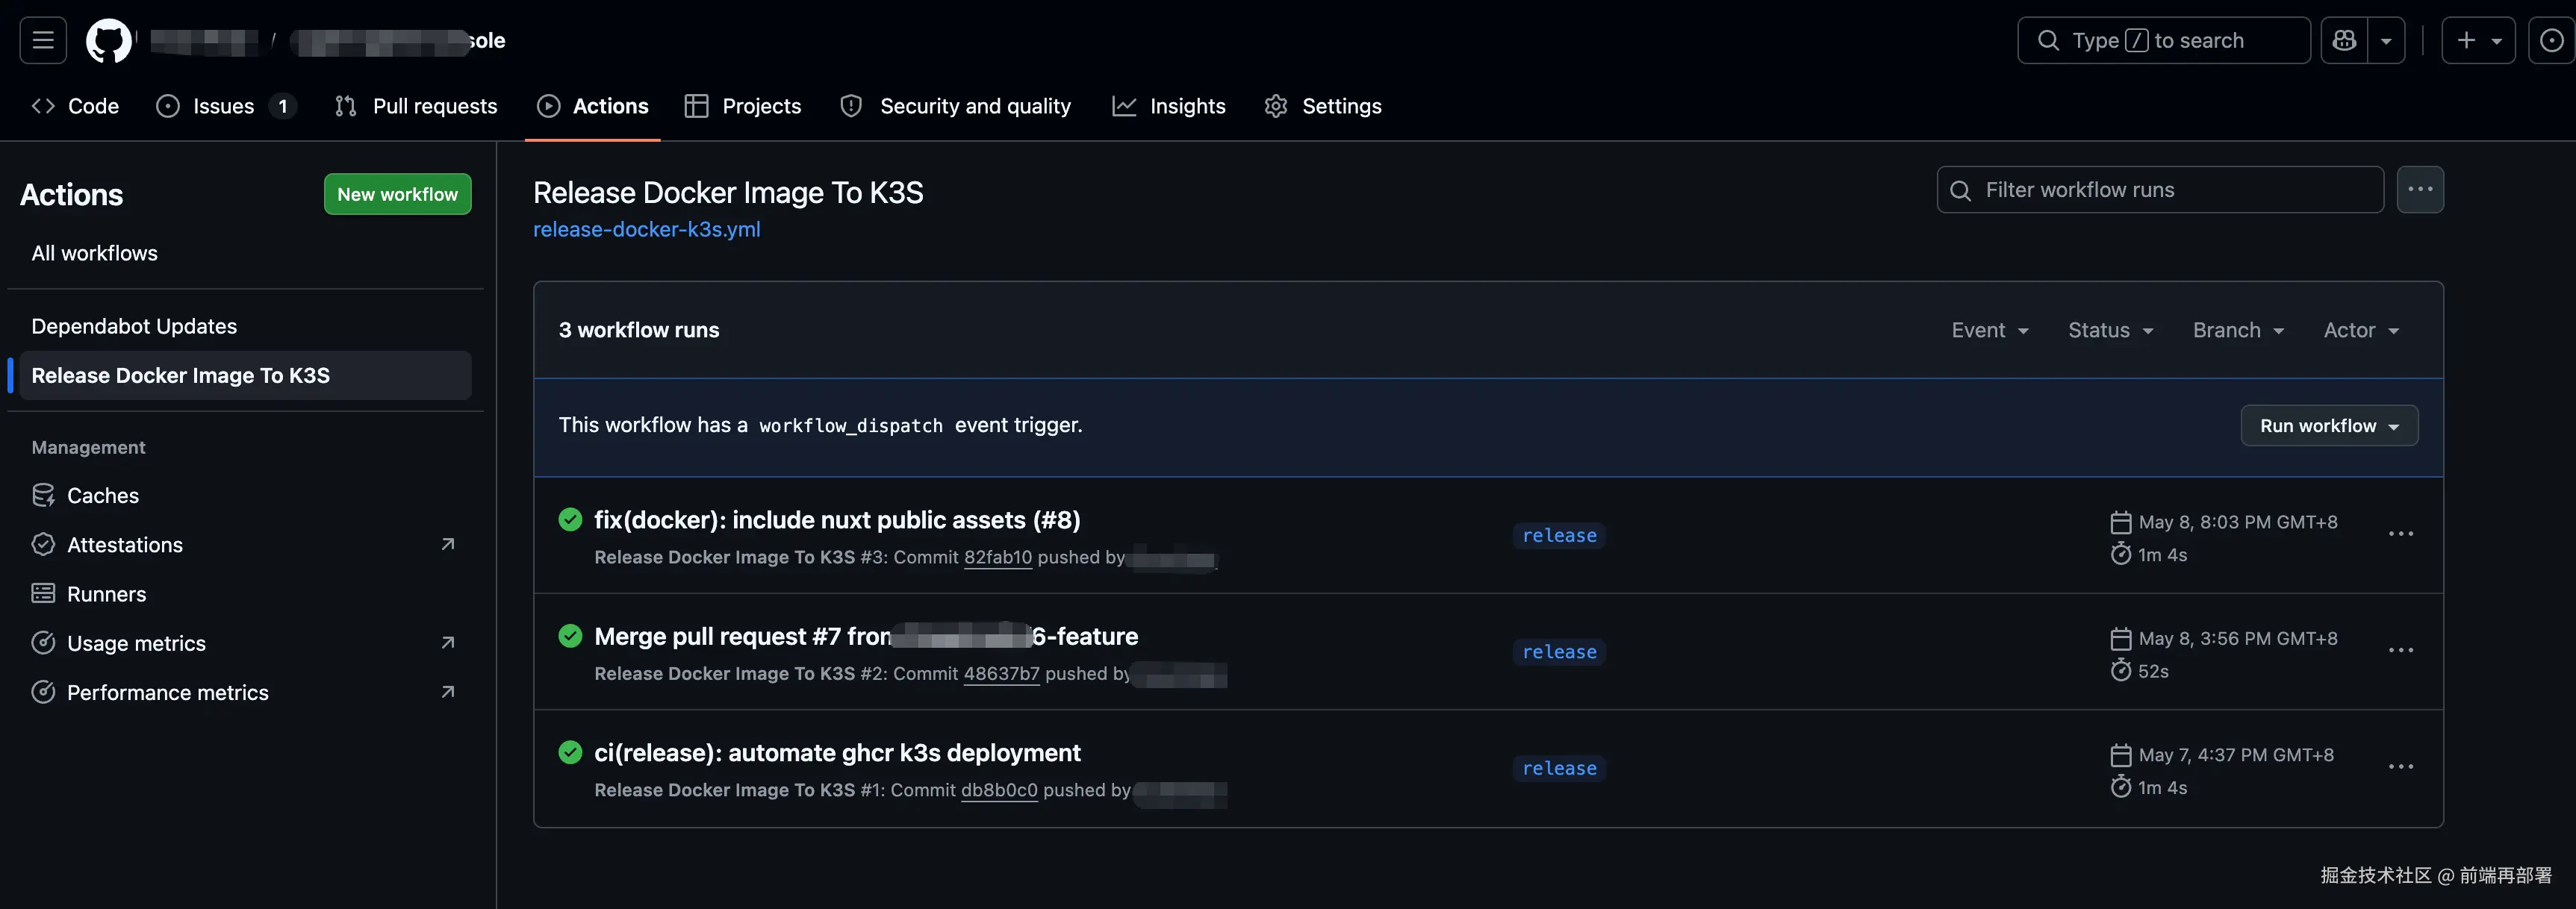Click the Usage metrics meter icon
Viewport: 2576px width, 909px height.
click(43, 642)
